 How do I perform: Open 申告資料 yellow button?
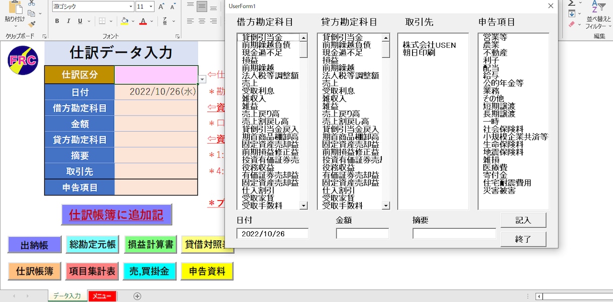click(207, 271)
